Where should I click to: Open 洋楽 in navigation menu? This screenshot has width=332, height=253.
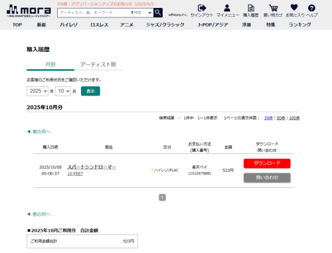click(246, 25)
